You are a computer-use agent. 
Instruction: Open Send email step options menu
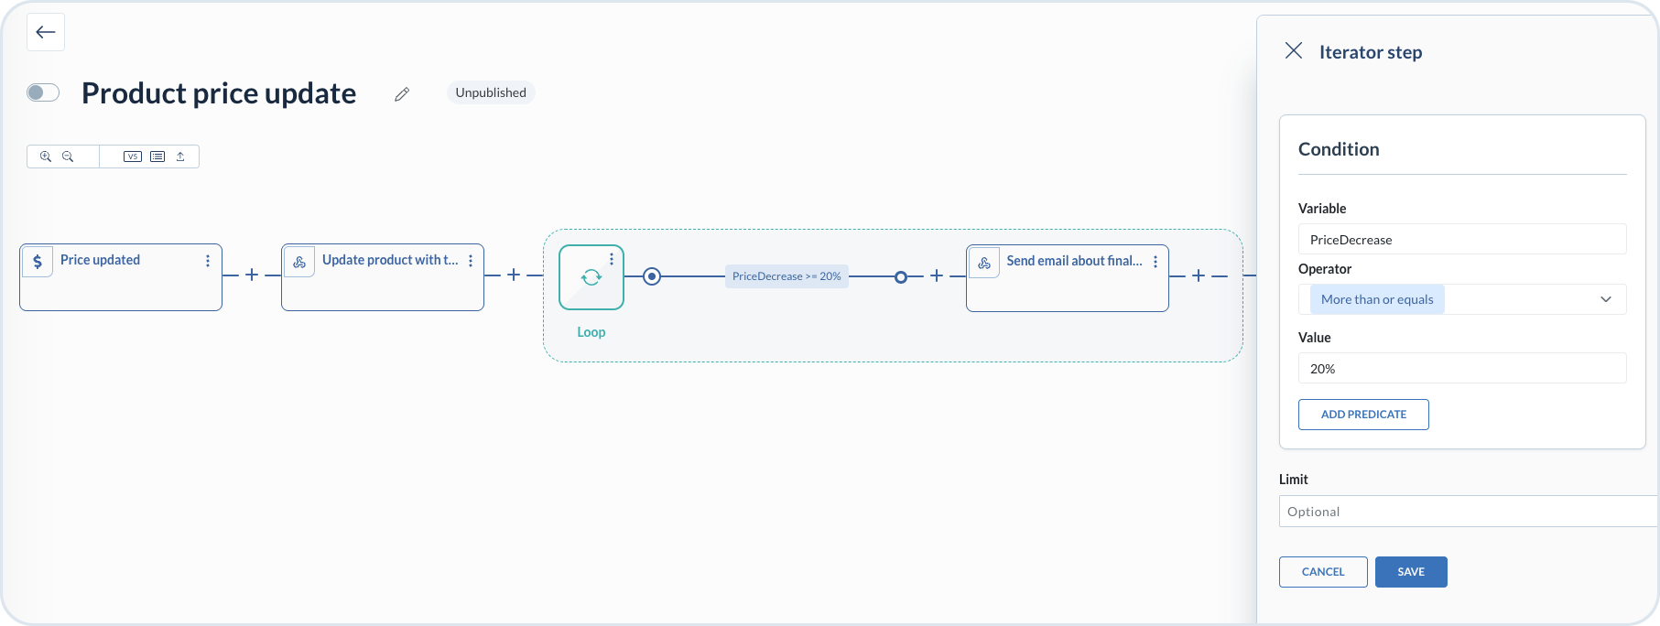(1155, 262)
